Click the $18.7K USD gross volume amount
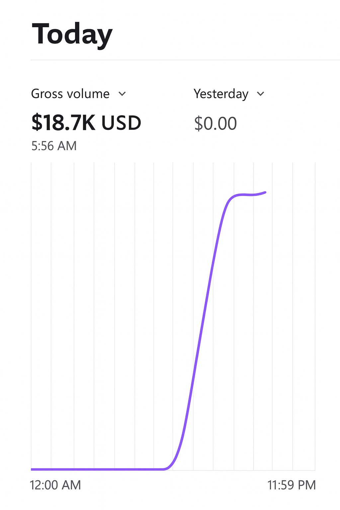This screenshot has width=340, height=510. point(86,123)
